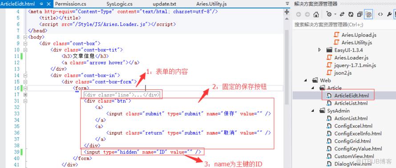Open the update.txt tab
This screenshot has height=168, width=396.
pyautogui.click(x=165, y=4)
